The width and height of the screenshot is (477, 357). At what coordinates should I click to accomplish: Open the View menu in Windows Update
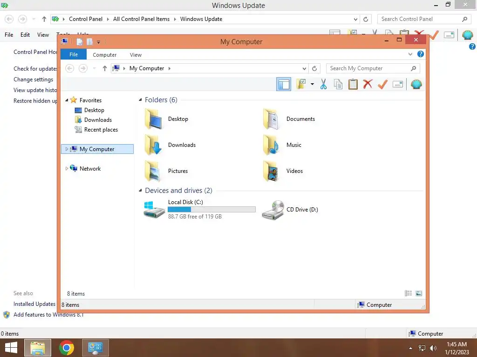[x=43, y=34]
